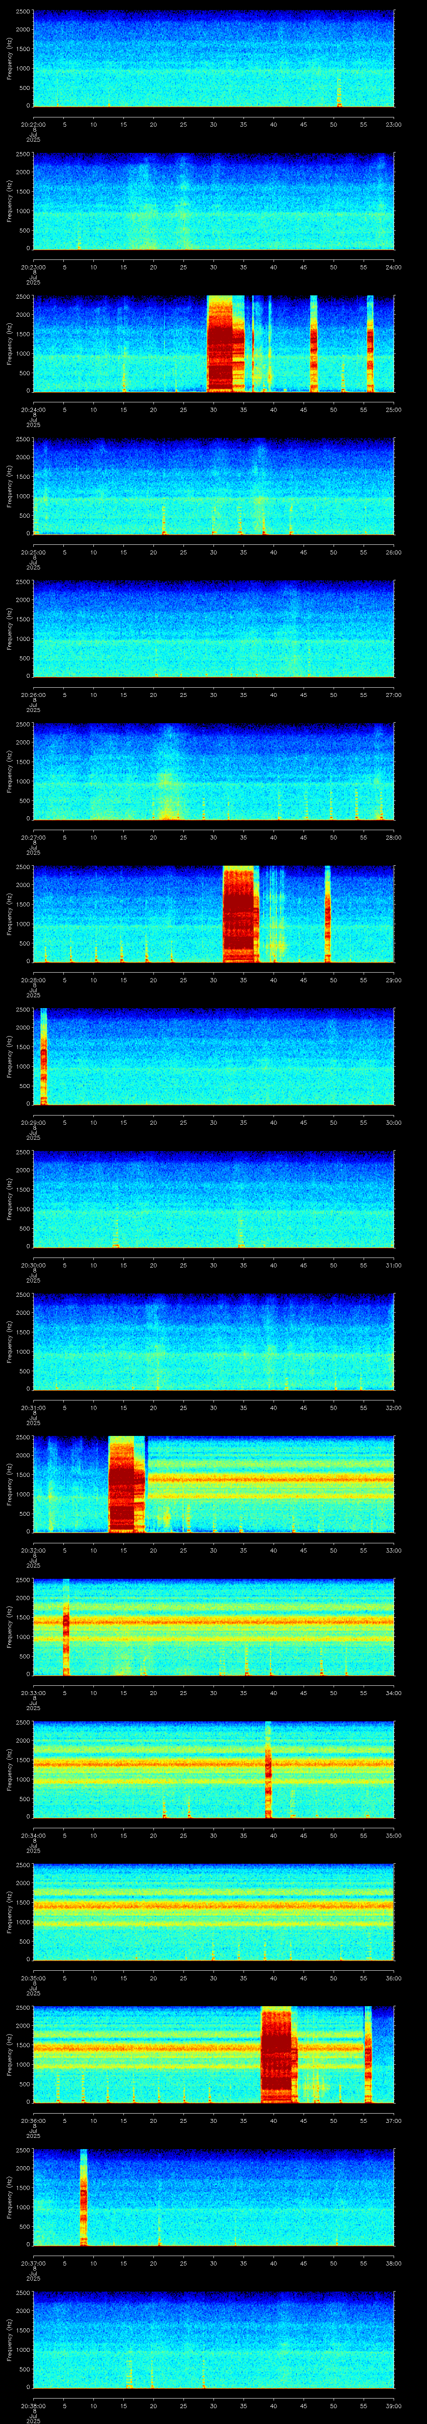Image resolution: width=427 pixels, height=2424 pixels.
Task: Select the 39:00 end time label
Action: (394, 2405)
